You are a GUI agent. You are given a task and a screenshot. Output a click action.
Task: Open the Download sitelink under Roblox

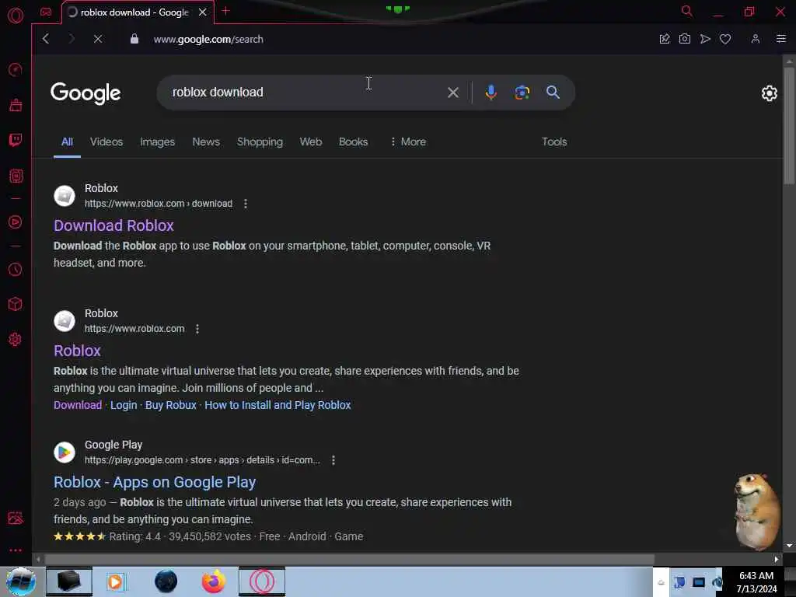(78, 405)
